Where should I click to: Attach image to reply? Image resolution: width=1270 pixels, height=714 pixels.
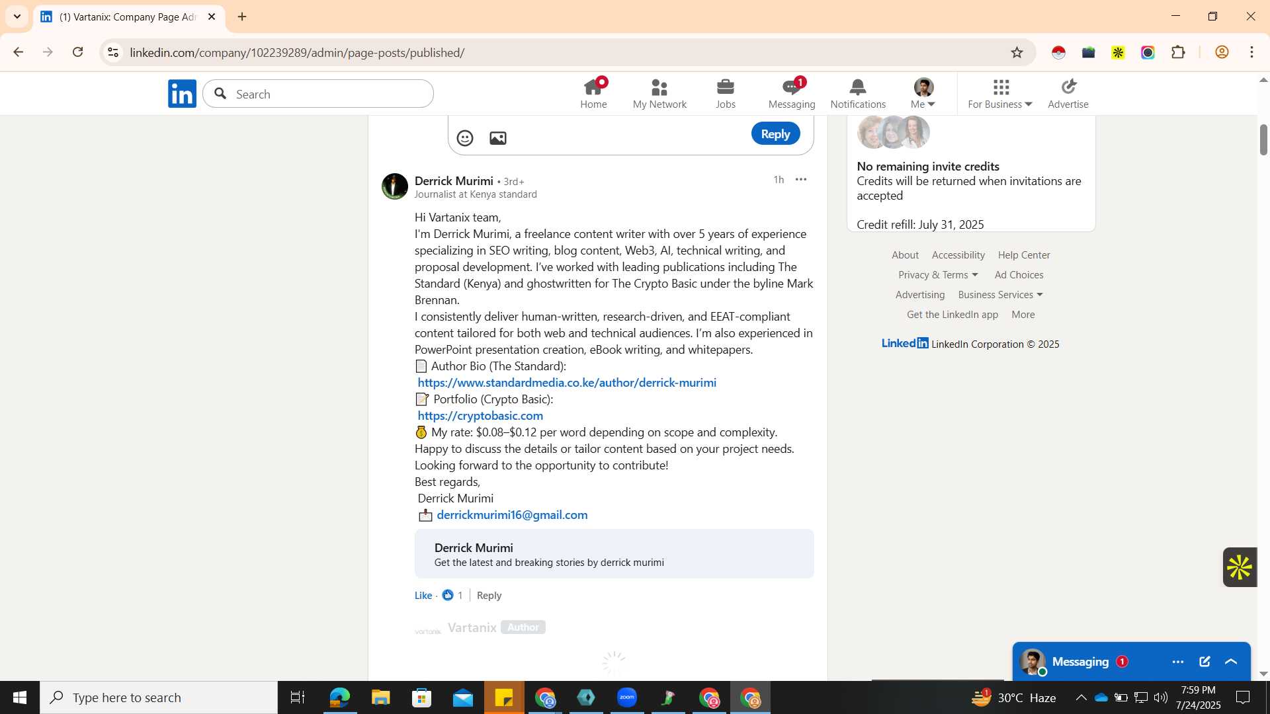tap(498, 138)
